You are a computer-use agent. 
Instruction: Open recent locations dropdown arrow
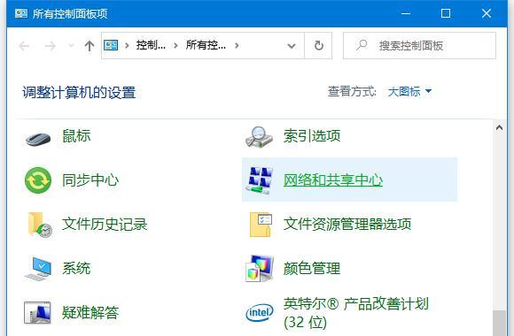[x=71, y=45]
